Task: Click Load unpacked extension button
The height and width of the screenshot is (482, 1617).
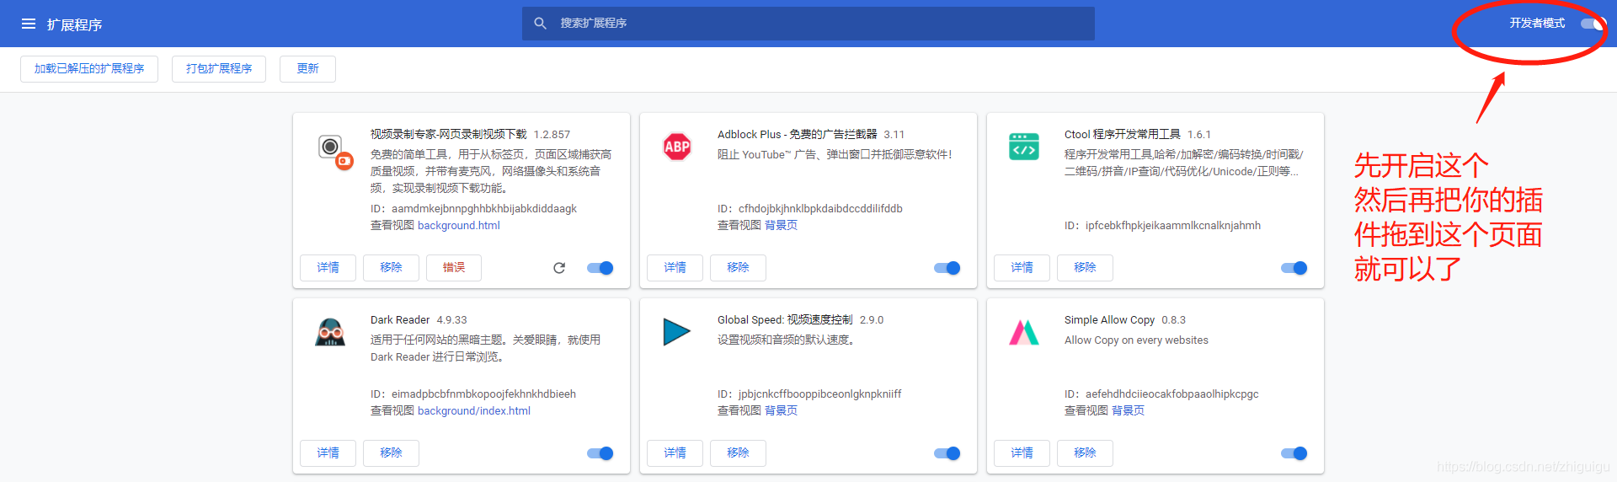Action: point(89,69)
